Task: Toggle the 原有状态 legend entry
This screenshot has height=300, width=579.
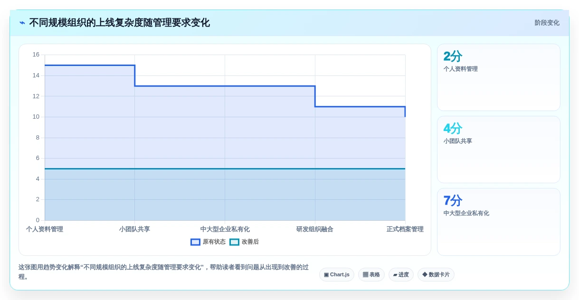Action: [208, 242]
